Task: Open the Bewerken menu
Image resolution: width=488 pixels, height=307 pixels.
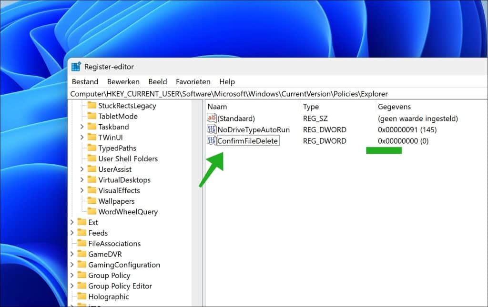Action: [x=123, y=82]
